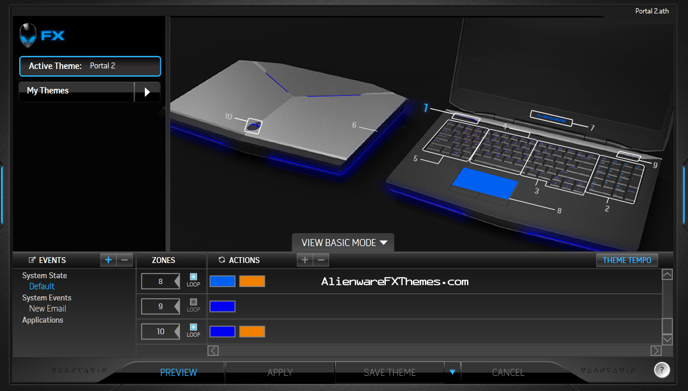Select keyboard zone 4 on laptop diagram

point(503,151)
